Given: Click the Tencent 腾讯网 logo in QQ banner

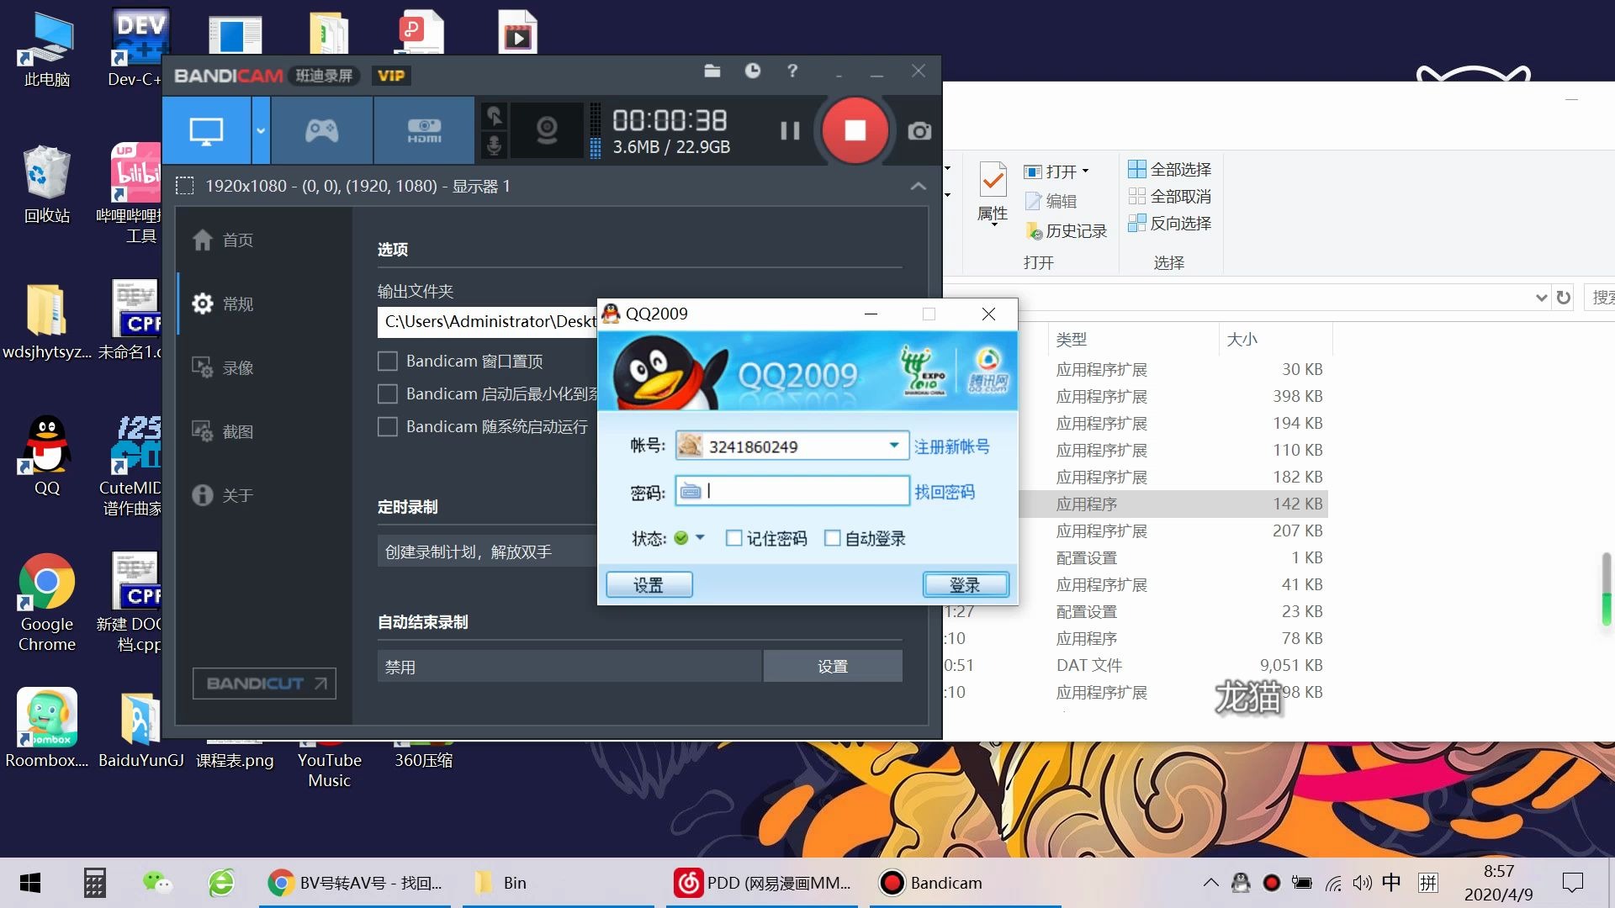Looking at the screenshot, I should pyautogui.click(x=988, y=371).
